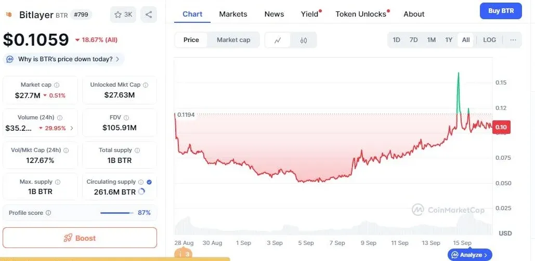Image resolution: width=535 pixels, height=261 pixels.
Task: Click the star watchlist icon
Action: pyautogui.click(x=118, y=15)
